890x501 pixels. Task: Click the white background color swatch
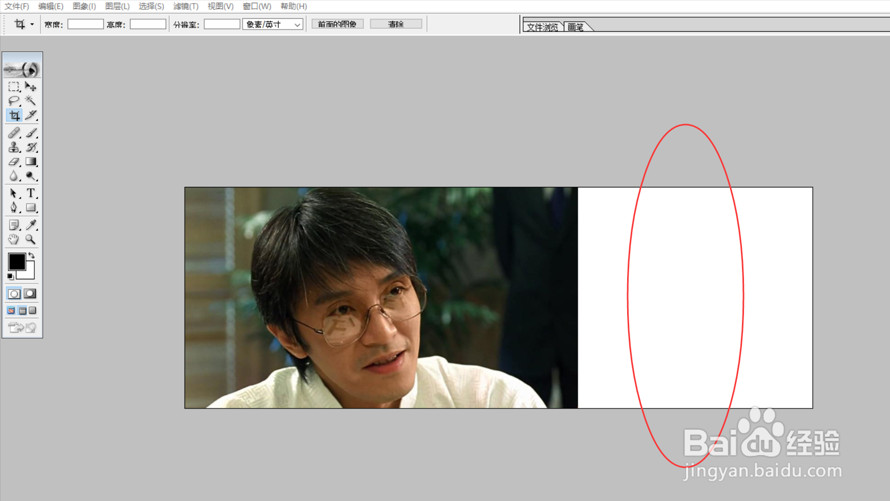(x=30, y=274)
